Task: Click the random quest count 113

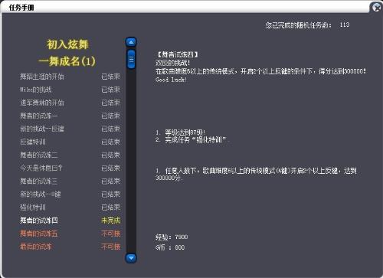Action: [x=345, y=25]
